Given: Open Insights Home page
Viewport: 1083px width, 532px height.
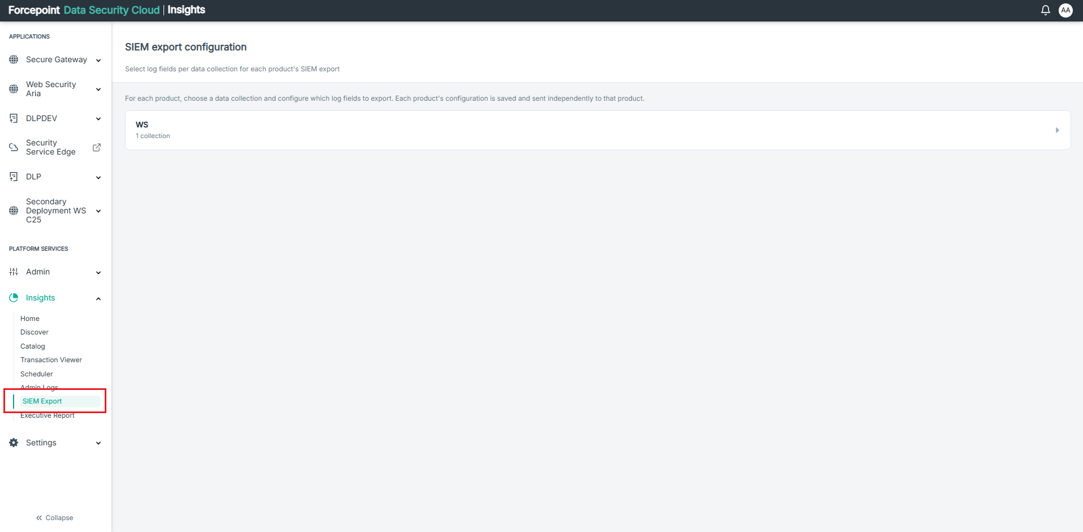Looking at the screenshot, I should [30, 319].
